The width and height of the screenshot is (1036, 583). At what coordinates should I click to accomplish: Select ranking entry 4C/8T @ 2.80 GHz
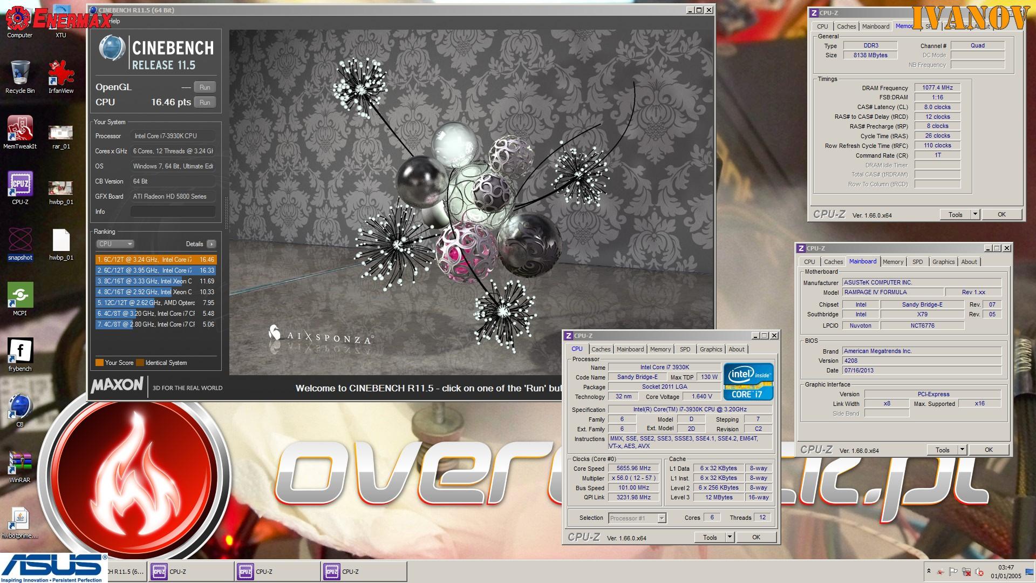pos(156,324)
